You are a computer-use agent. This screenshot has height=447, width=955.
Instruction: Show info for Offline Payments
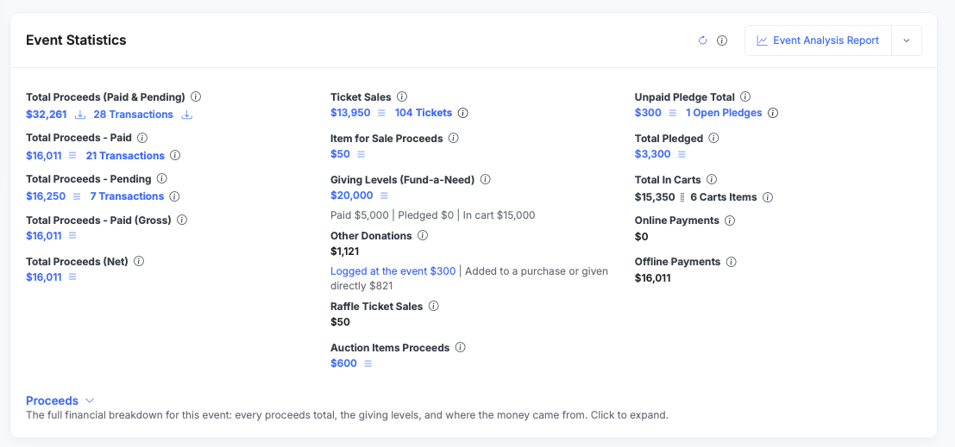pos(732,262)
